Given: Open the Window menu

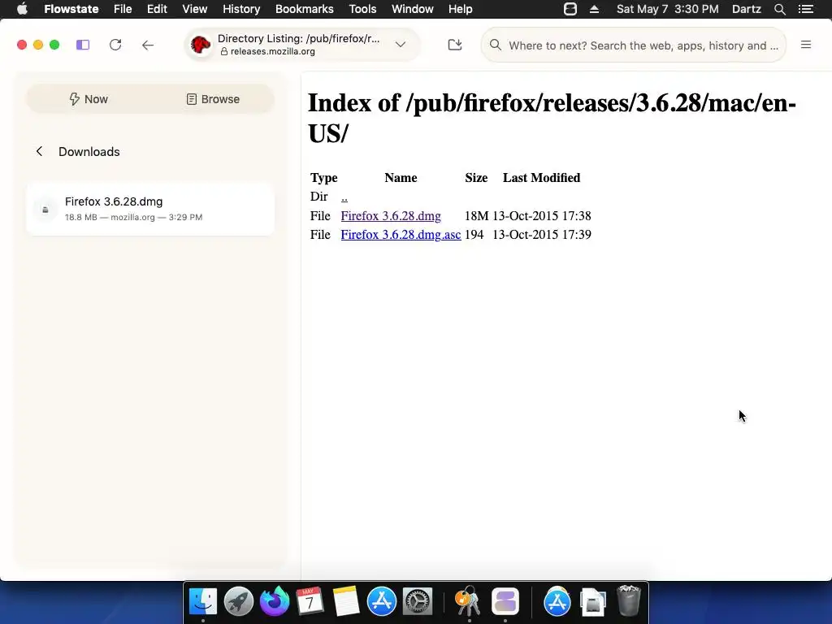Looking at the screenshot, I should point(412,9).
